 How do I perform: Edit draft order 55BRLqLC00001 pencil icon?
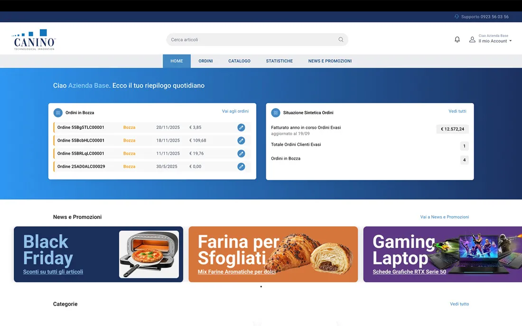coord(241,154)
